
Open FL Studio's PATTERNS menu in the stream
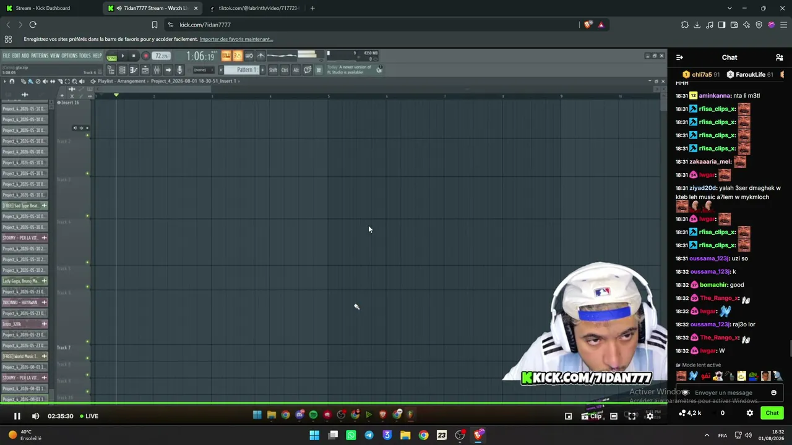pos(39,56)
